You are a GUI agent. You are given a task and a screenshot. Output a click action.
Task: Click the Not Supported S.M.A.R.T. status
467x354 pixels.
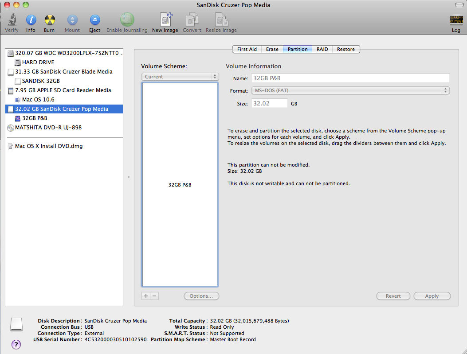pyautogui.click(x=227, y=333)
